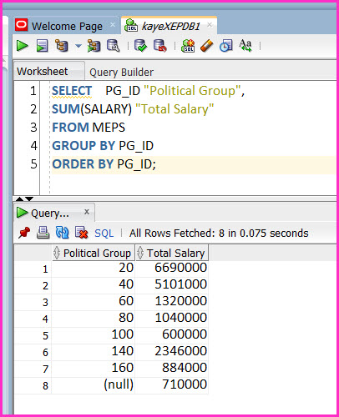Image resolution: width=339 pixels, height=417 pixels.
Task: Click the SELECT keyword on line 1
Action: (72, 91)
